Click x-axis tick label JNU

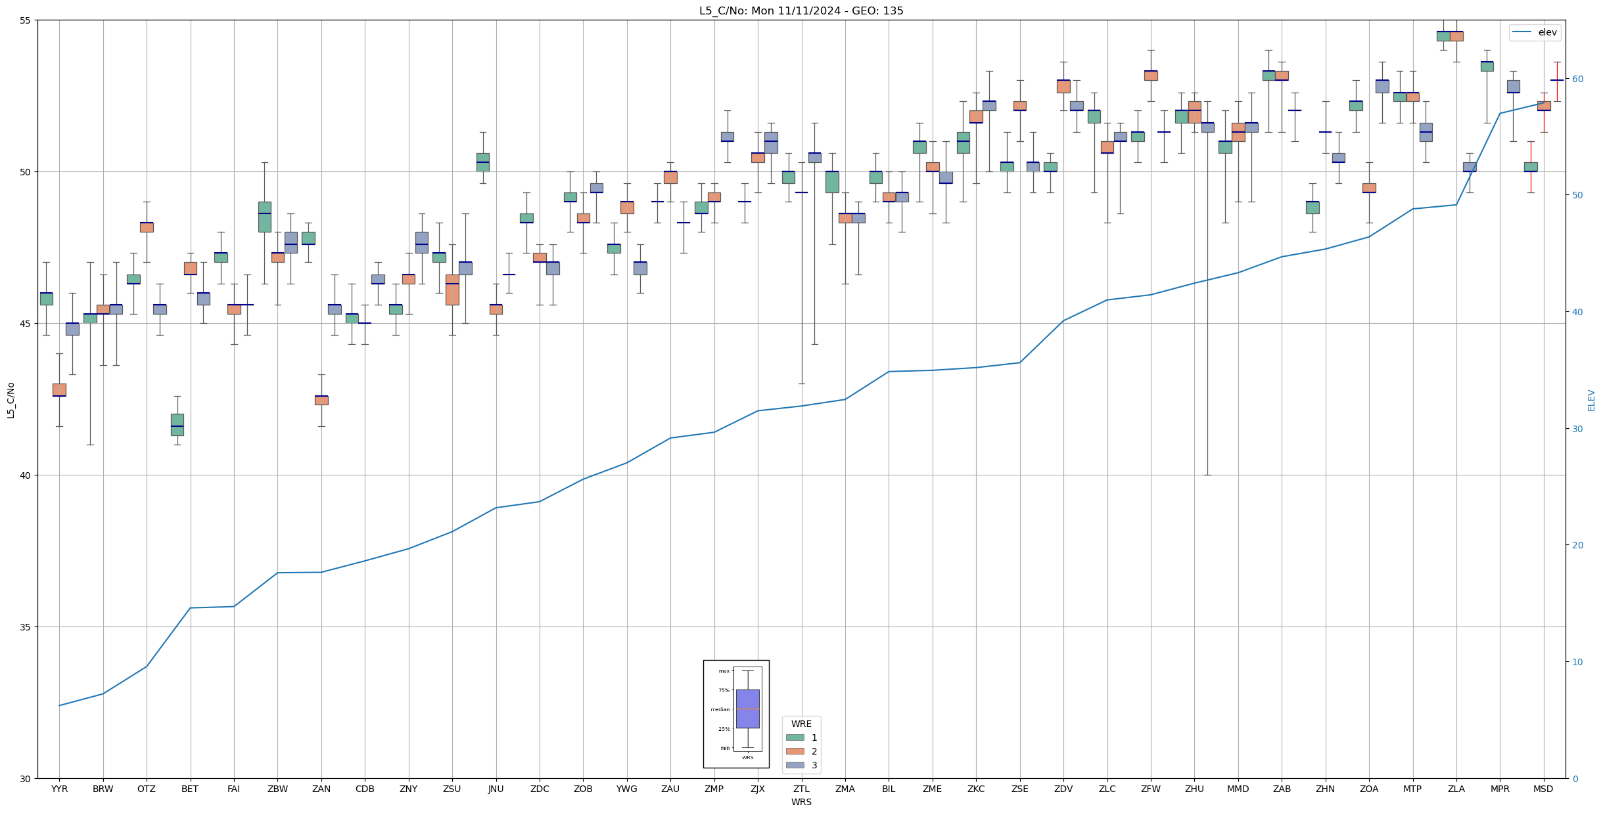click(496, 789)
